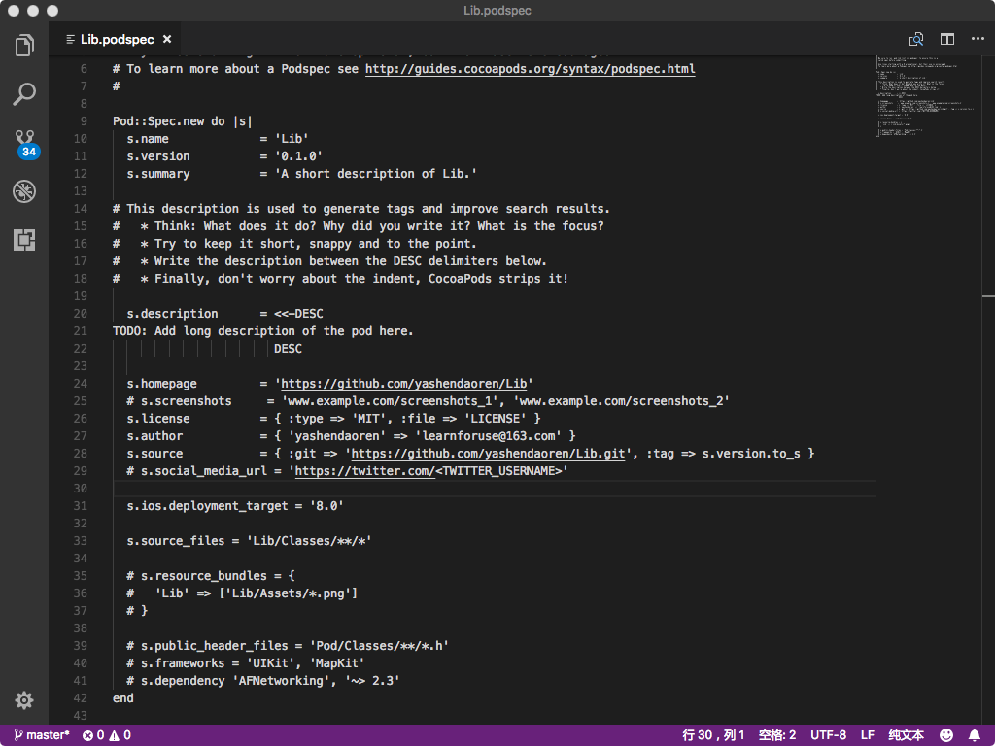Split the editor with split icon
The height and width of the screenshot is (746, 995).
coord(946,40)
